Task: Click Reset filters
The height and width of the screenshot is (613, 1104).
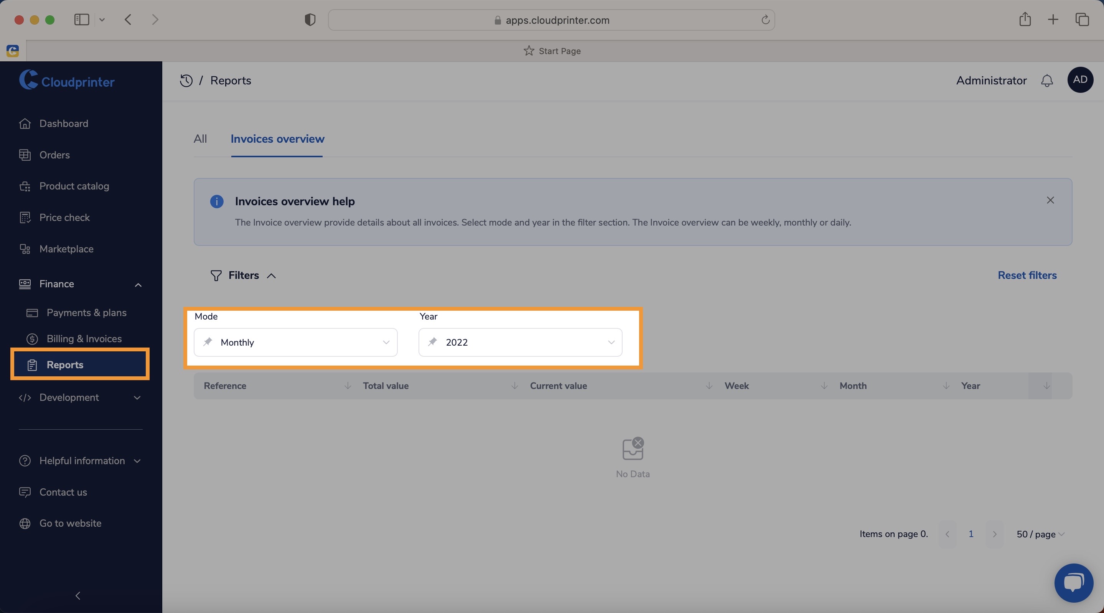Action: 1027,275
